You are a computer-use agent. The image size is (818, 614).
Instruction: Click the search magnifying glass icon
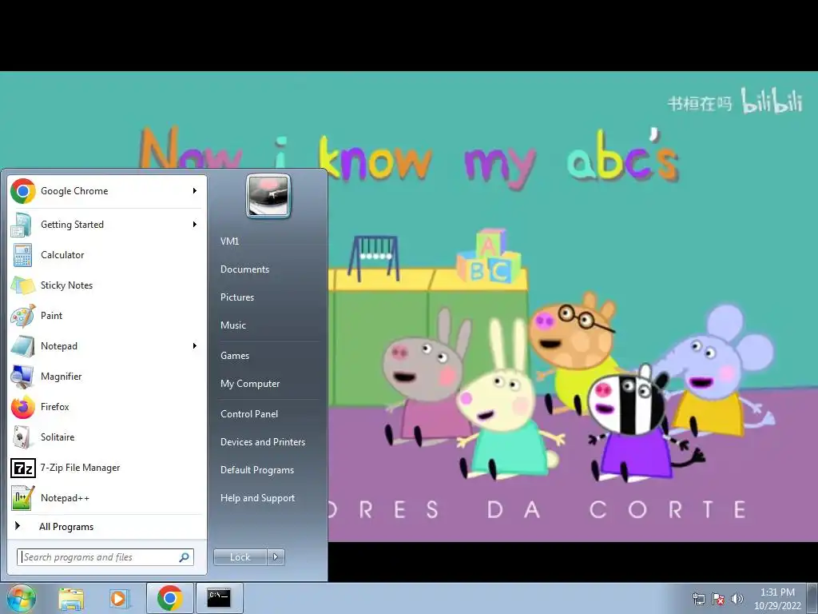tap(185, 557)
